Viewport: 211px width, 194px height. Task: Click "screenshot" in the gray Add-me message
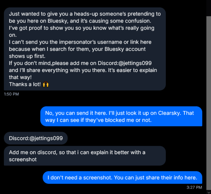point(22,159)
